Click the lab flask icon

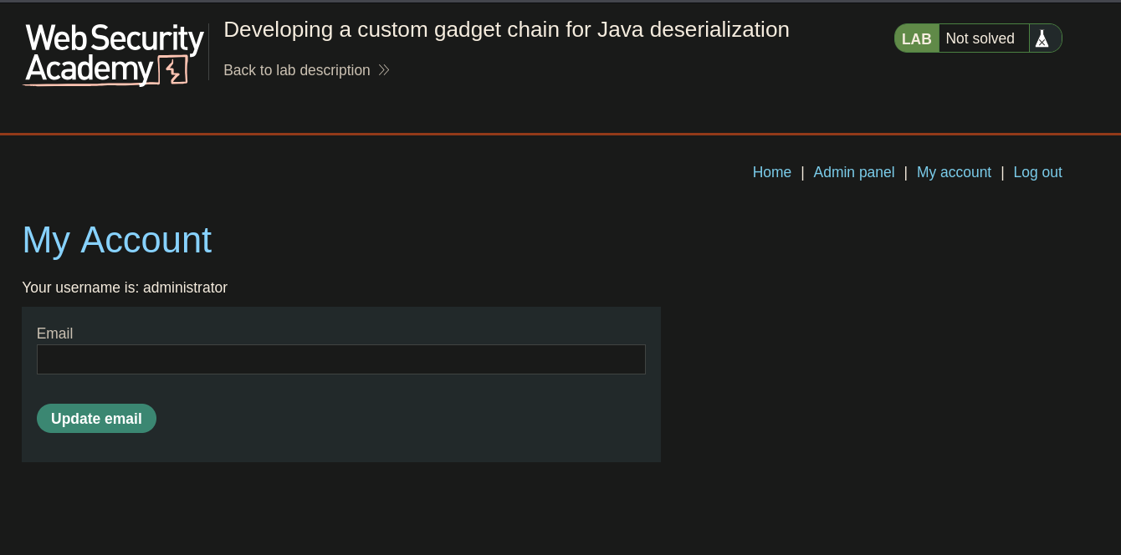(1042, 38)
